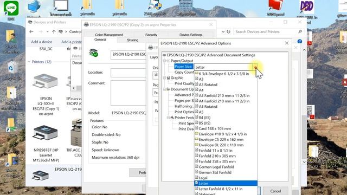Click the EPSON LQ-219 printer icon in details pane

pyautogui.click(x=40, y=175)
